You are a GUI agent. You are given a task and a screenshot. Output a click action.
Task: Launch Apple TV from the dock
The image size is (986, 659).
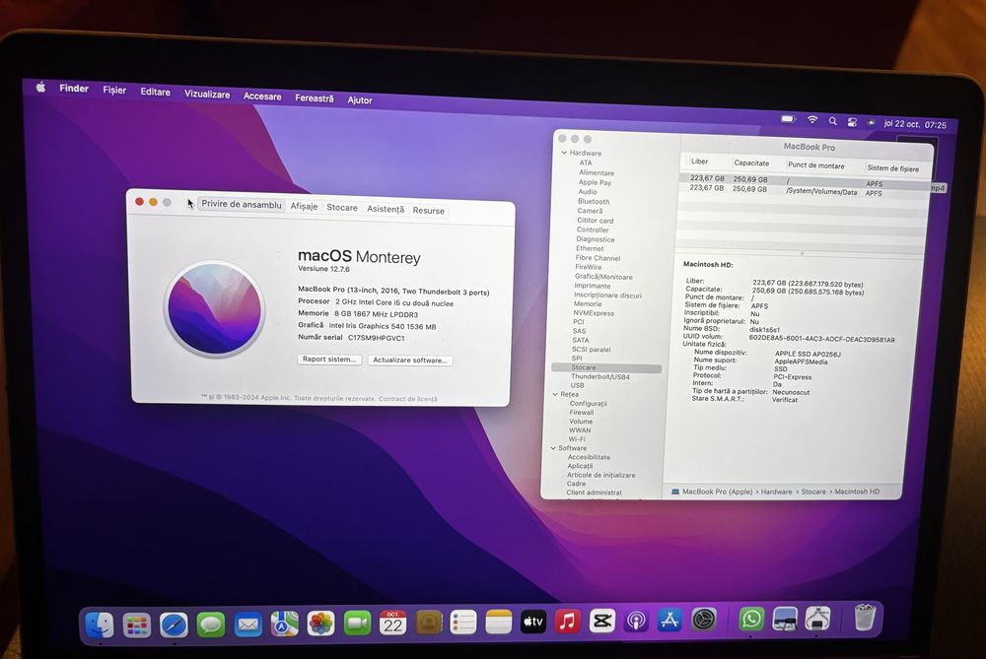(x=533, y=622)
